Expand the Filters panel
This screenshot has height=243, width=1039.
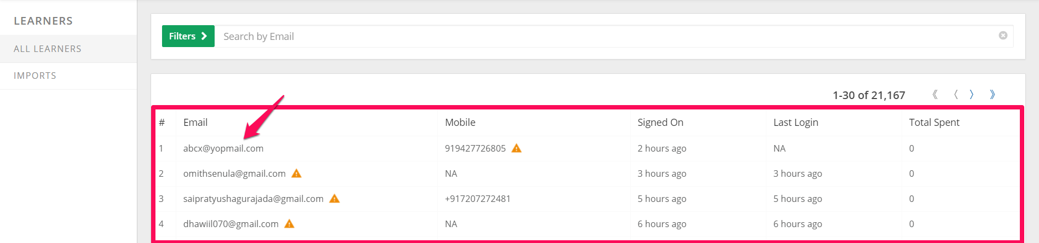188,36
